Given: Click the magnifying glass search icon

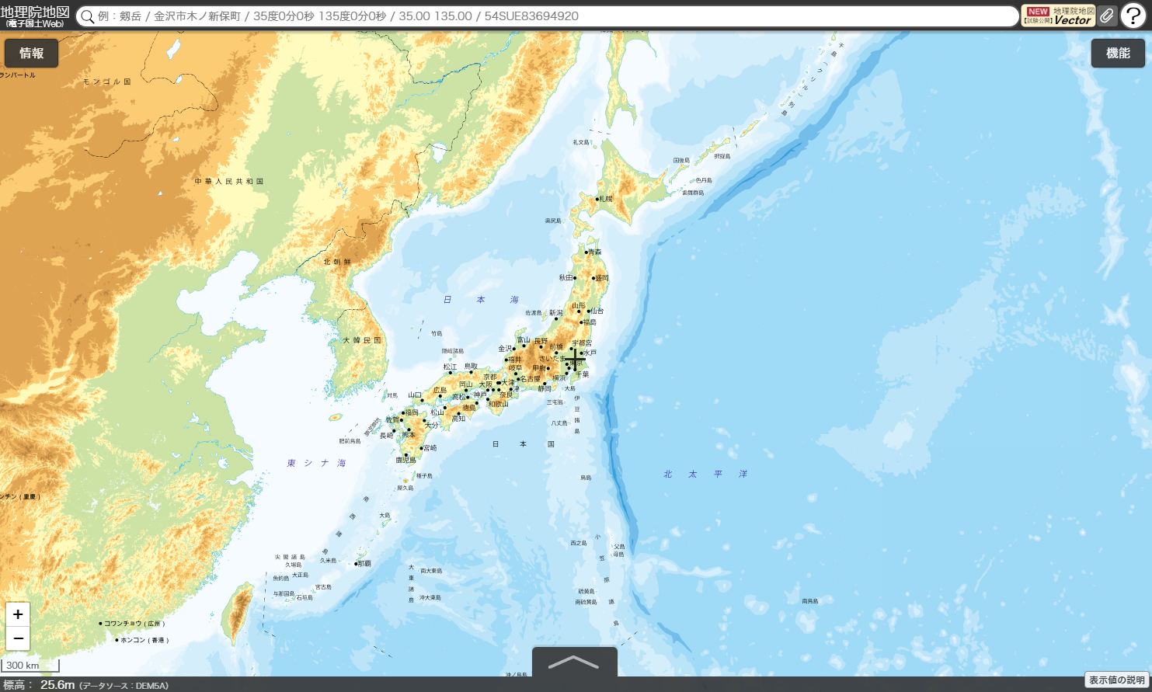Looking at the screenshot, I should 88,17.
